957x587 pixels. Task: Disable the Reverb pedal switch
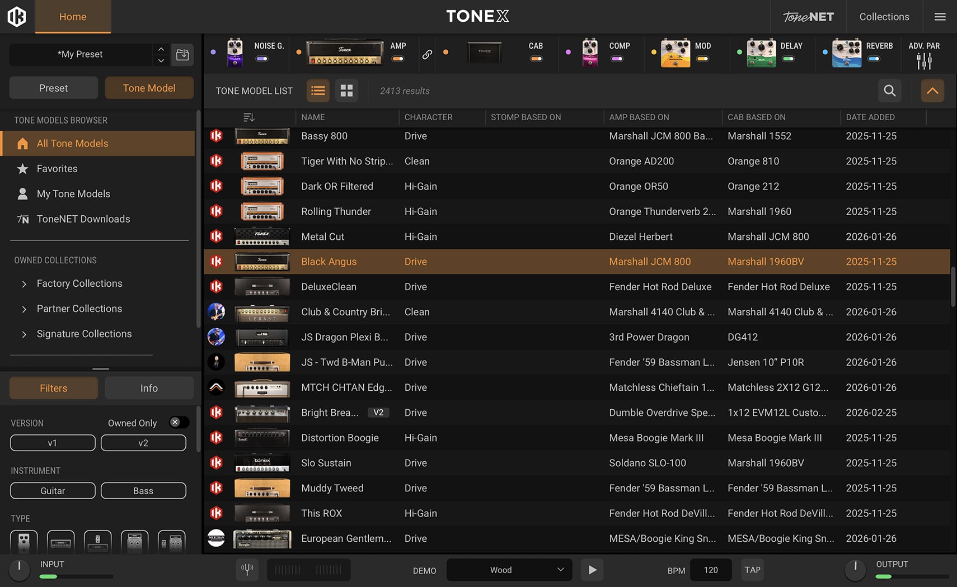click(874, 59)
